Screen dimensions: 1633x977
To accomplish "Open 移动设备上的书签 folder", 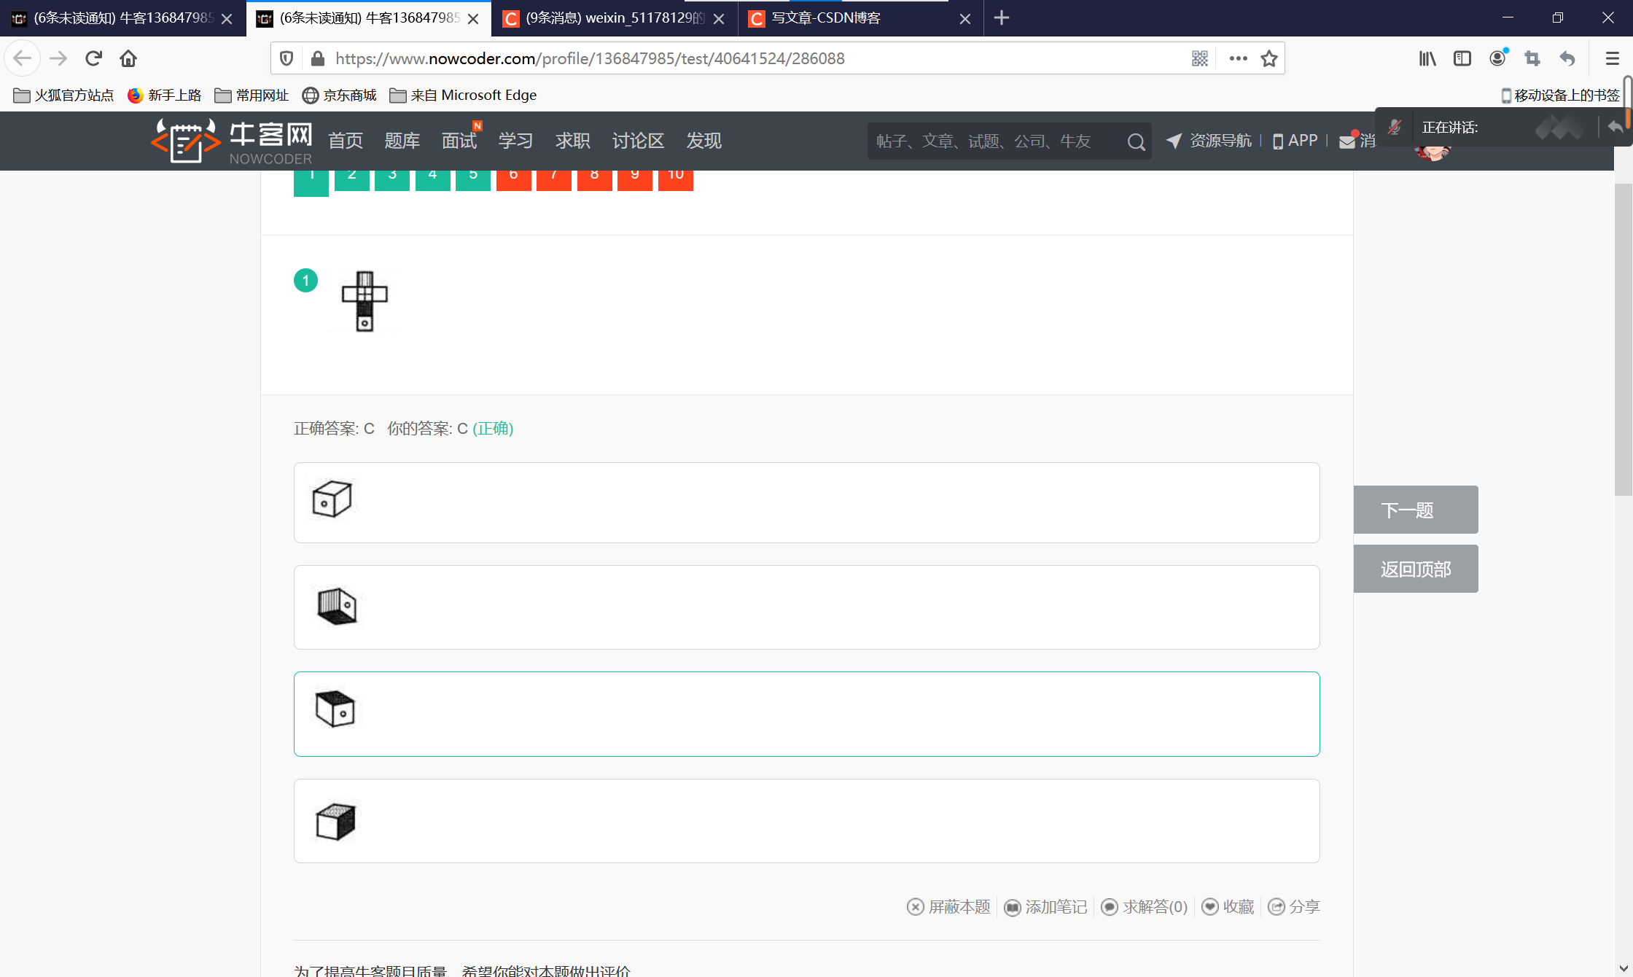I will [1560, 96].
